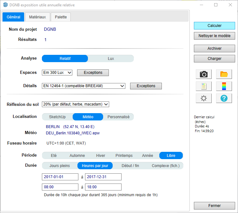Click the start date field 2017-01-01
The width and height of the screenshot is (238, 213).
[x=60, y=177]
